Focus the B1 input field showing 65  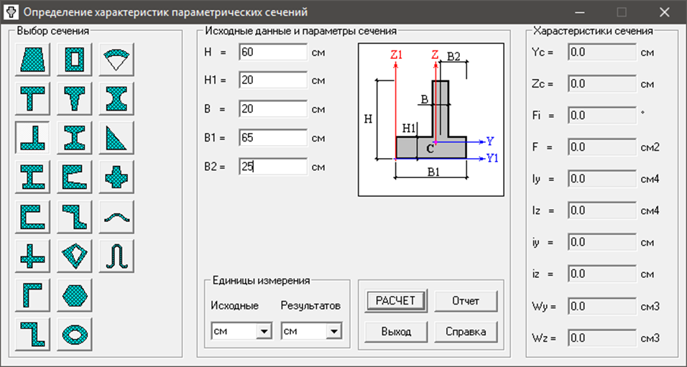[273, 138]
